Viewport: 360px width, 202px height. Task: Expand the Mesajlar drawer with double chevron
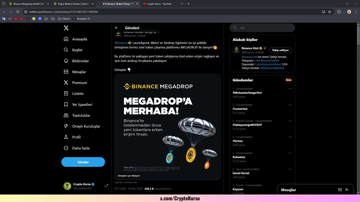347,190
